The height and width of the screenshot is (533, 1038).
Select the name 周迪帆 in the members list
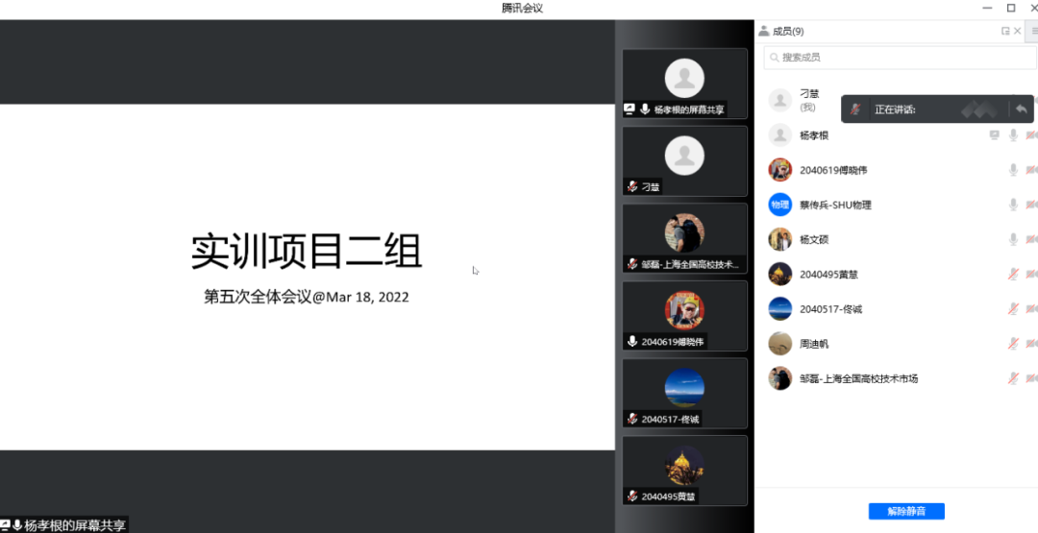coord(814,344)
